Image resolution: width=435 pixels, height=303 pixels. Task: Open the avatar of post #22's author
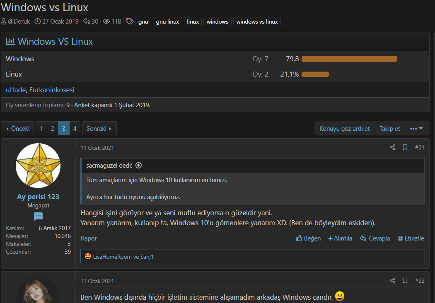coord(38,290)
